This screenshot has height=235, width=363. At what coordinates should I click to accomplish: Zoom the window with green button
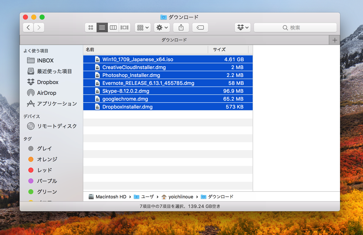[x=42, y=17]
